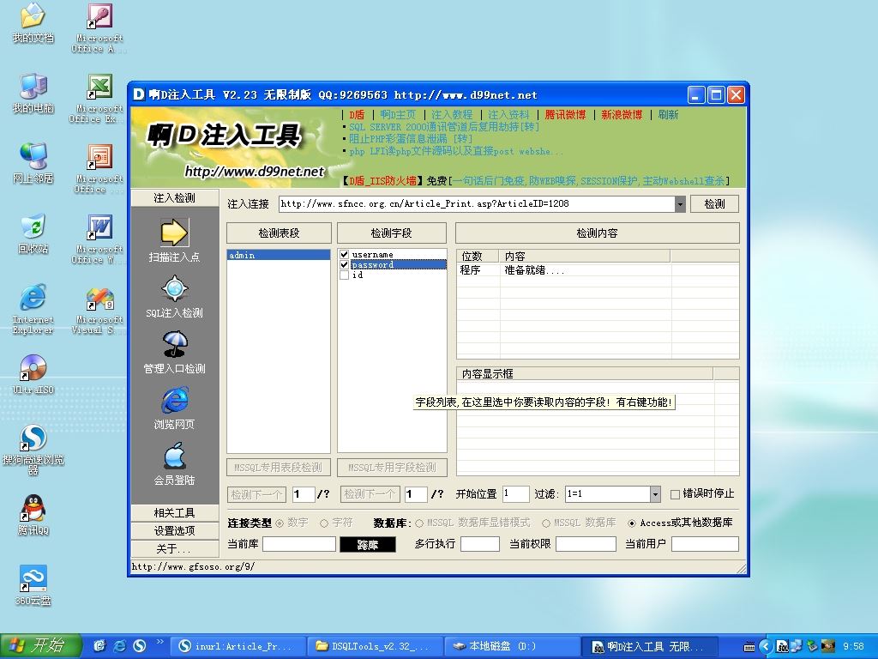Check the id field checkbox

345,275
